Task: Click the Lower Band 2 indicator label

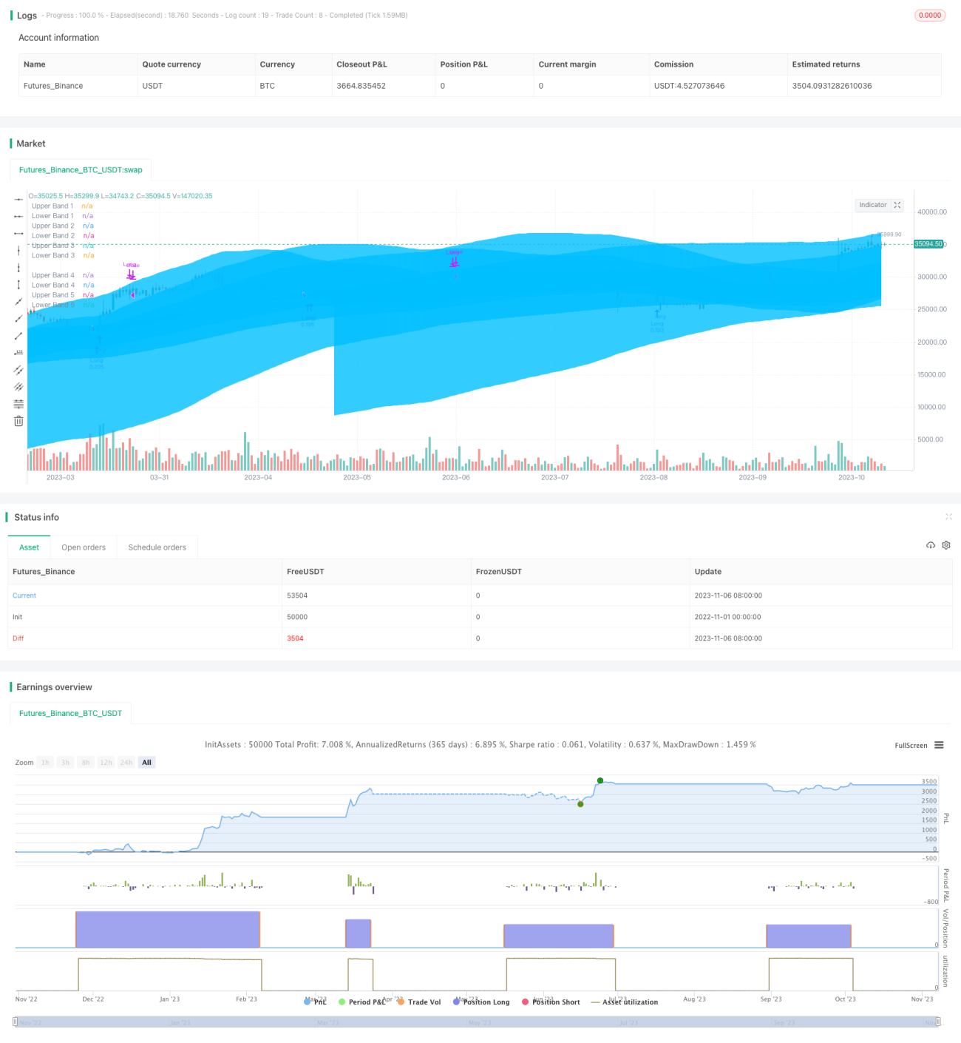Action: click(52, 235)
